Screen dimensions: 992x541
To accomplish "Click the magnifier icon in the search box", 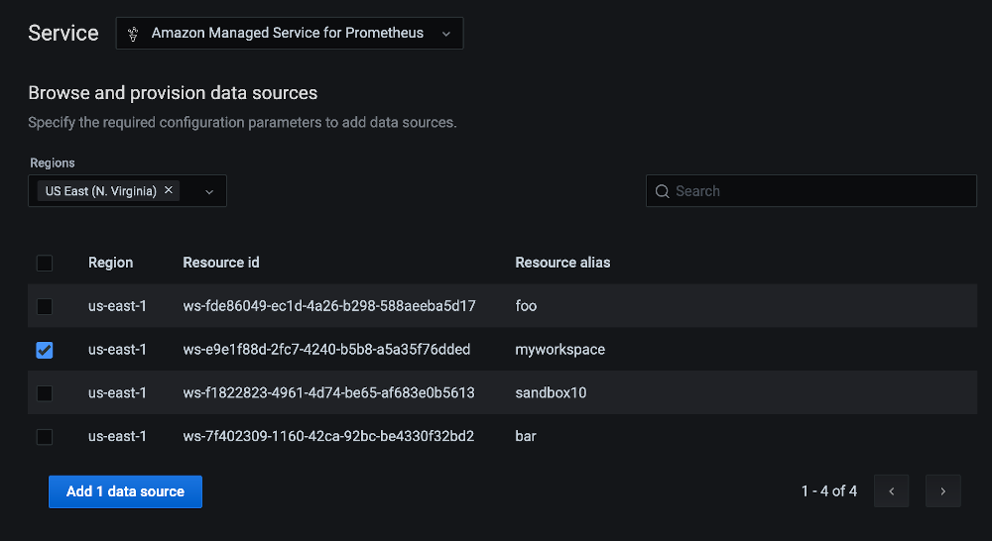I will pos(662,191).
